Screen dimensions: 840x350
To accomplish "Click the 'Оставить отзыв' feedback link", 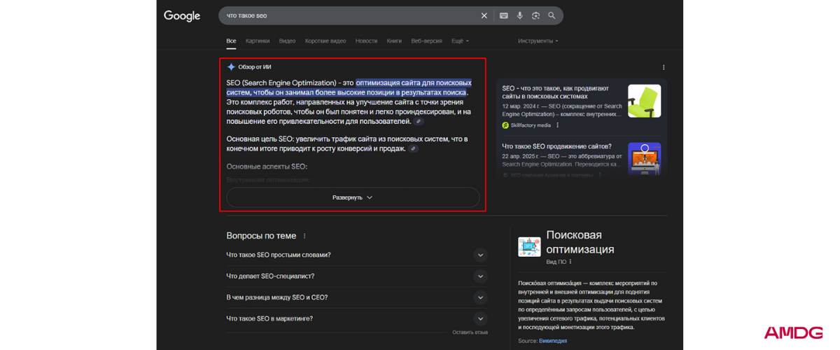I will 470,332.
